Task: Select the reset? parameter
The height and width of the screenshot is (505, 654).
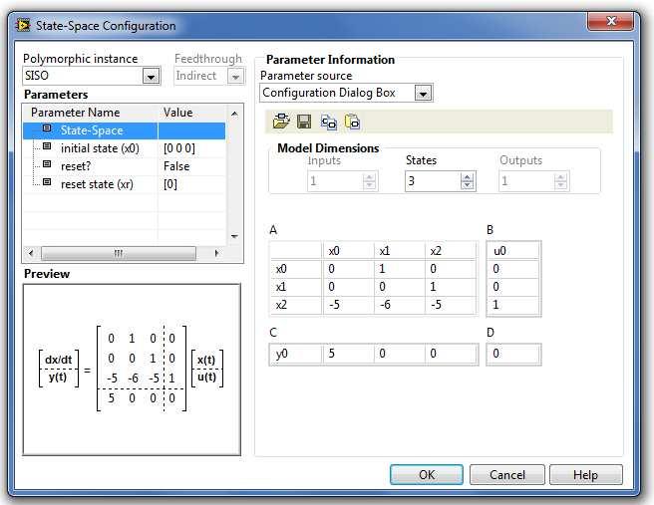Action: 125,166
